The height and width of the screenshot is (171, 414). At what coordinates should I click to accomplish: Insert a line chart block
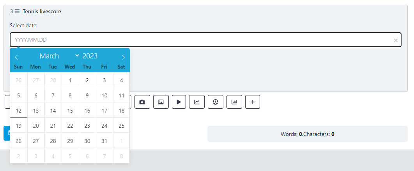click(x=197, y=102)
